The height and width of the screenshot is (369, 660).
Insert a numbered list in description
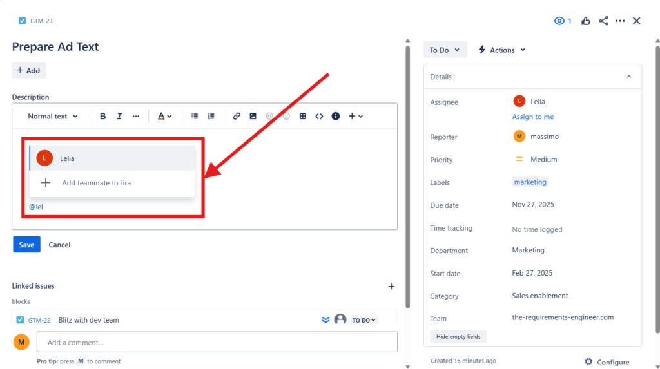click(211, 117)
